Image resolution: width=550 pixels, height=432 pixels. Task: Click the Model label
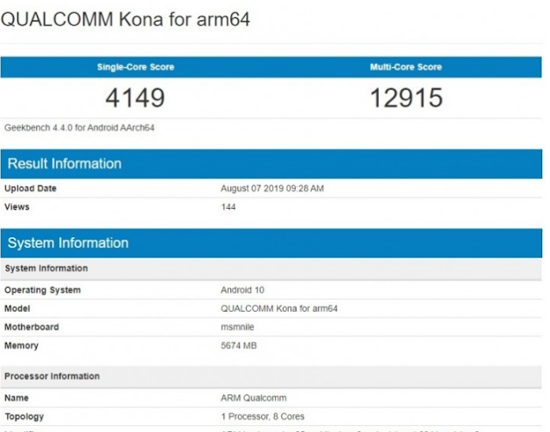(x=17, y=308)
